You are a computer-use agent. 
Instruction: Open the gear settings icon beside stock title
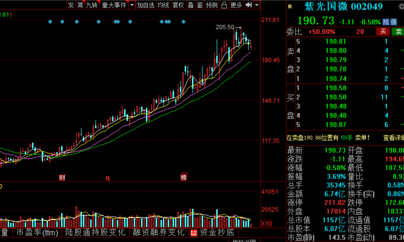point(401,7)
